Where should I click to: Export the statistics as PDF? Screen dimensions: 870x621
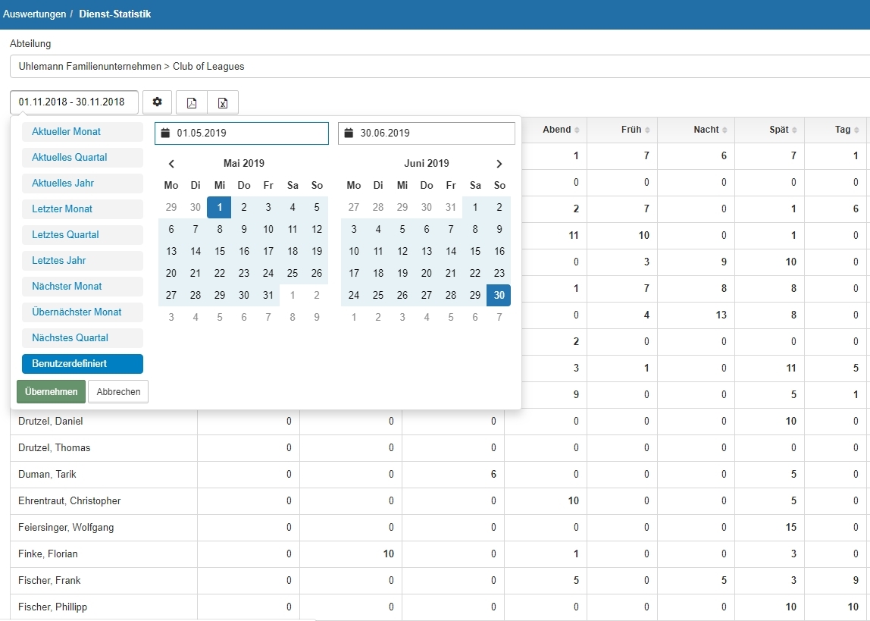[192, 102]
